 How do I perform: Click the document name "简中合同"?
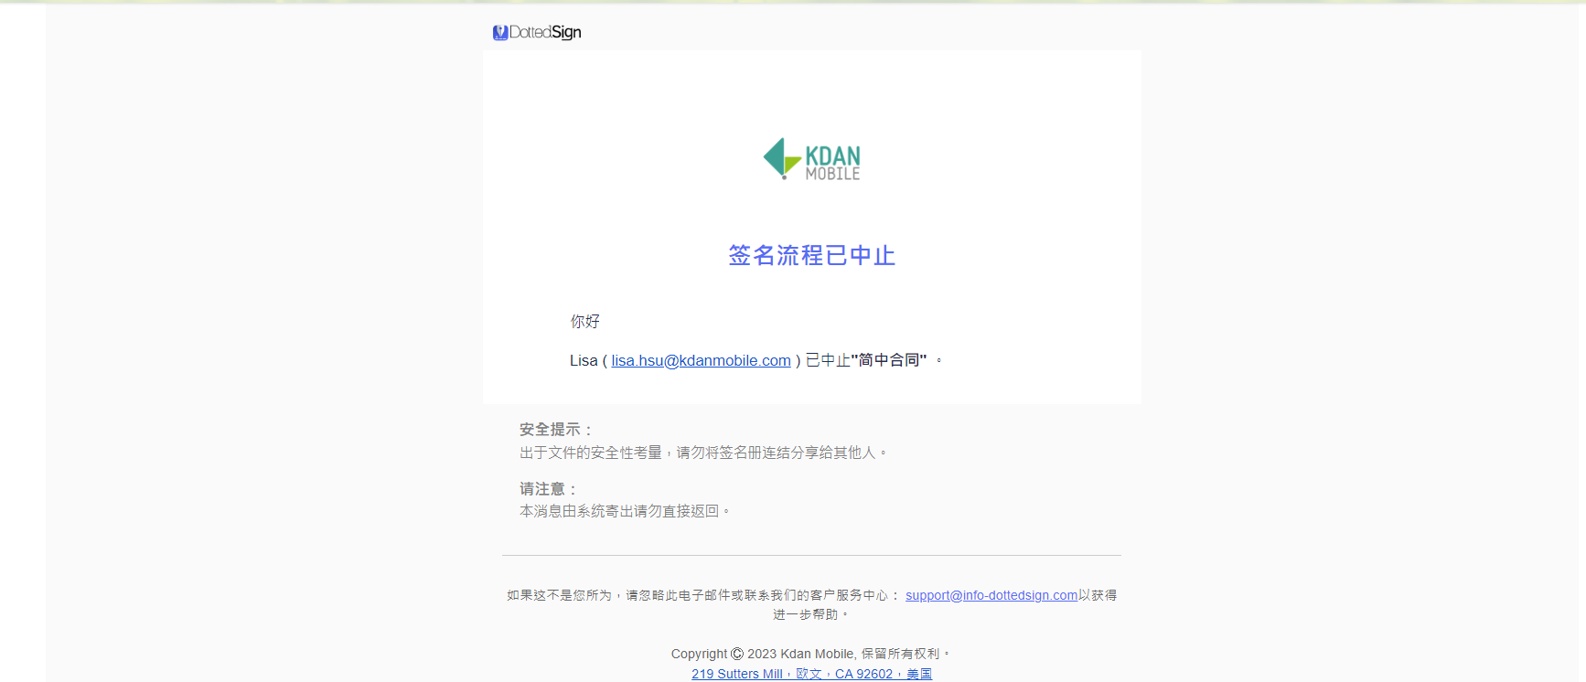pos(889,360)
